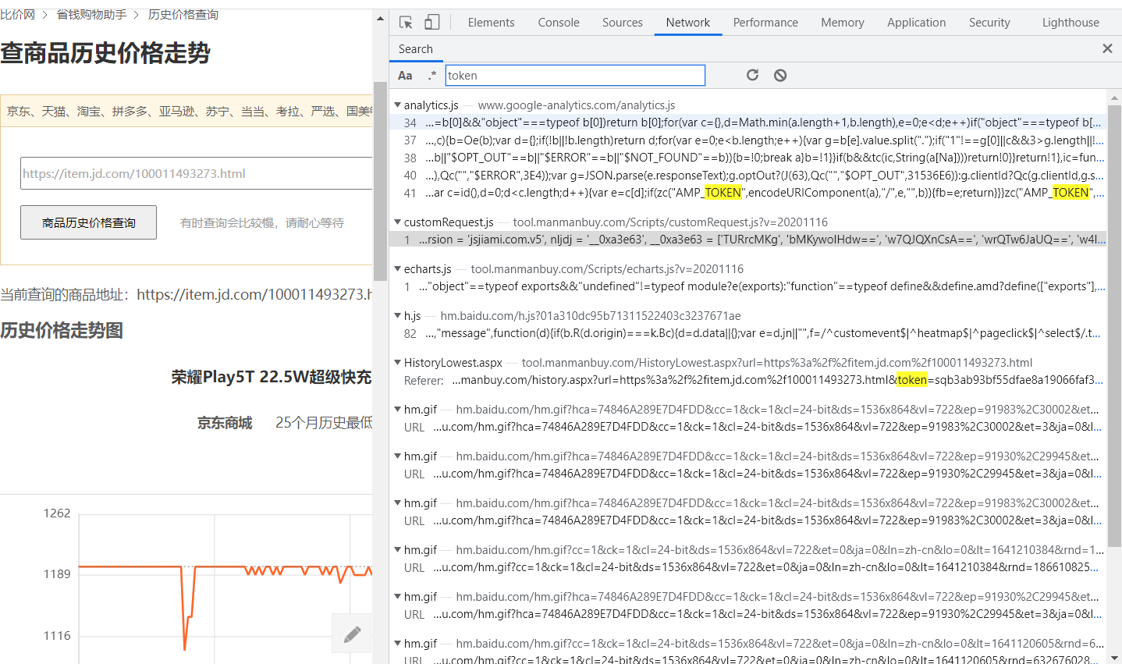Open the Console tab
Screen dimensions: 1122x664
[x=559, y=23]
